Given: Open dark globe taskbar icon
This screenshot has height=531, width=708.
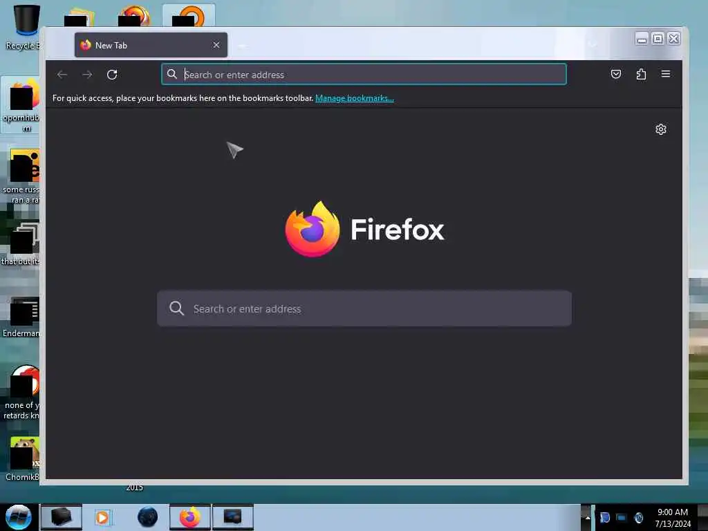Looking at the screenshot, I should coord(148,517).
